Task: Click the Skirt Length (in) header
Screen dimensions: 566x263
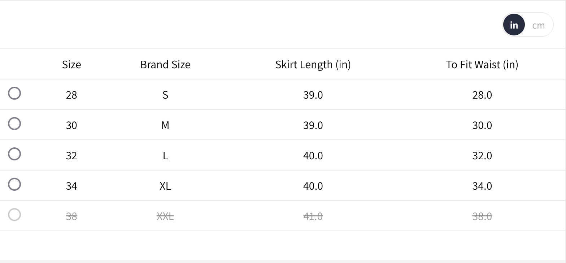Action: [x=313, y=64]
